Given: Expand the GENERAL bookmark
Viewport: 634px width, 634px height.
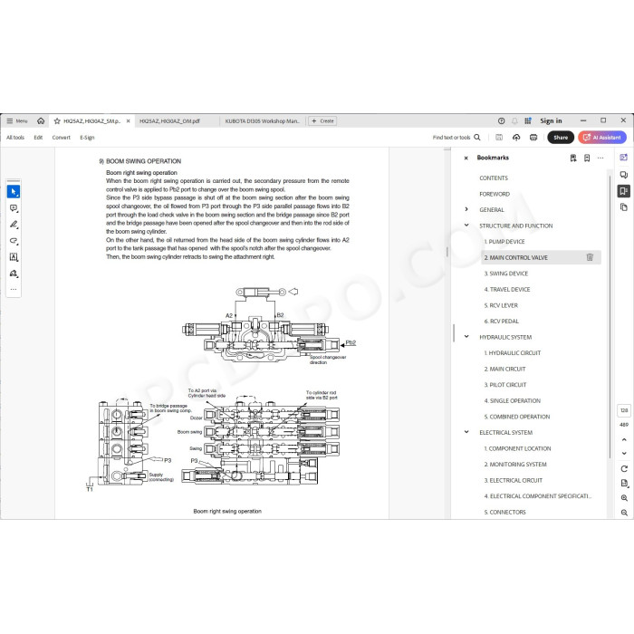Looking at the screenshot, I should [466, 209].
